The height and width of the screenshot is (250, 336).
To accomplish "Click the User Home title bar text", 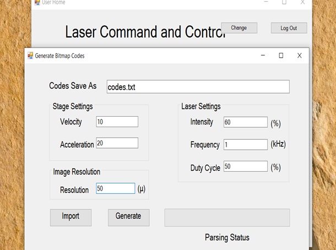I will 53,3.
